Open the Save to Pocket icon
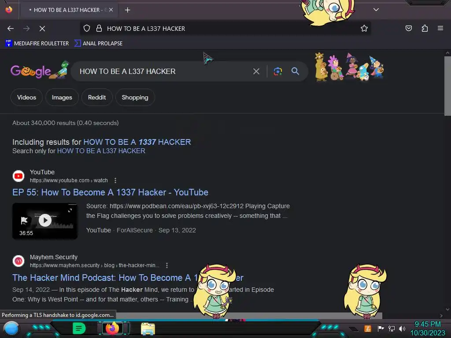 [x=408, y=28]
